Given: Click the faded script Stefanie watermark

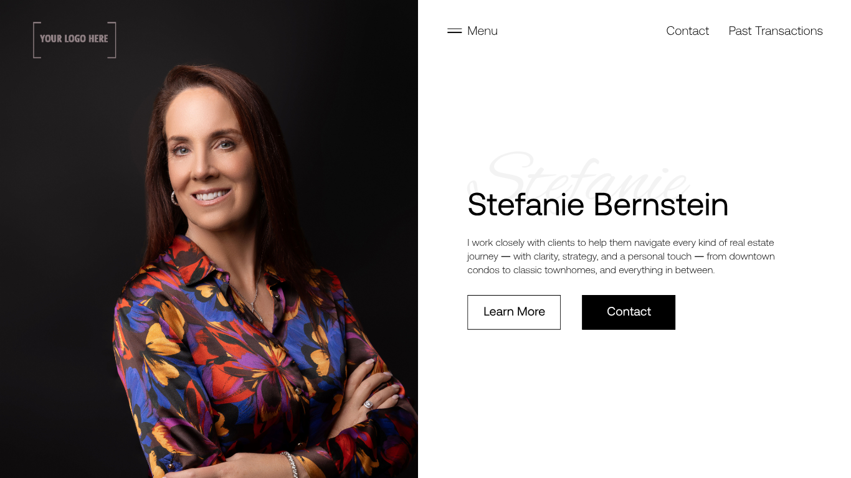Looking at the screenshot, I should (578, 177).
